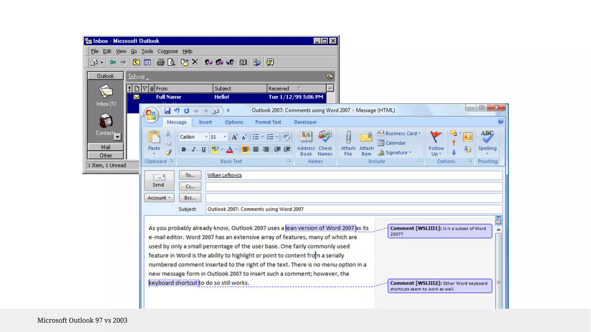Click Check Names icon
The height and width of the screenshot is (332, 591).
click(325, 144)
